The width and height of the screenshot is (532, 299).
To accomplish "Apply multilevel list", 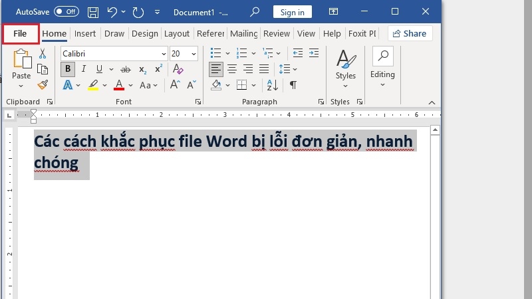I will click(x=268, y=53).
